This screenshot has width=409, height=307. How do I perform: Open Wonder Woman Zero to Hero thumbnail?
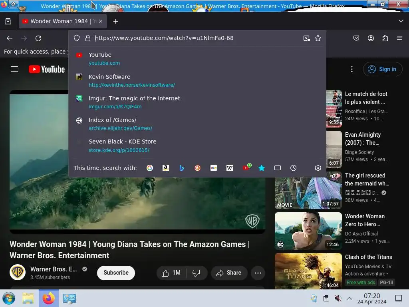pyautogui.click(x=308, y=231)
